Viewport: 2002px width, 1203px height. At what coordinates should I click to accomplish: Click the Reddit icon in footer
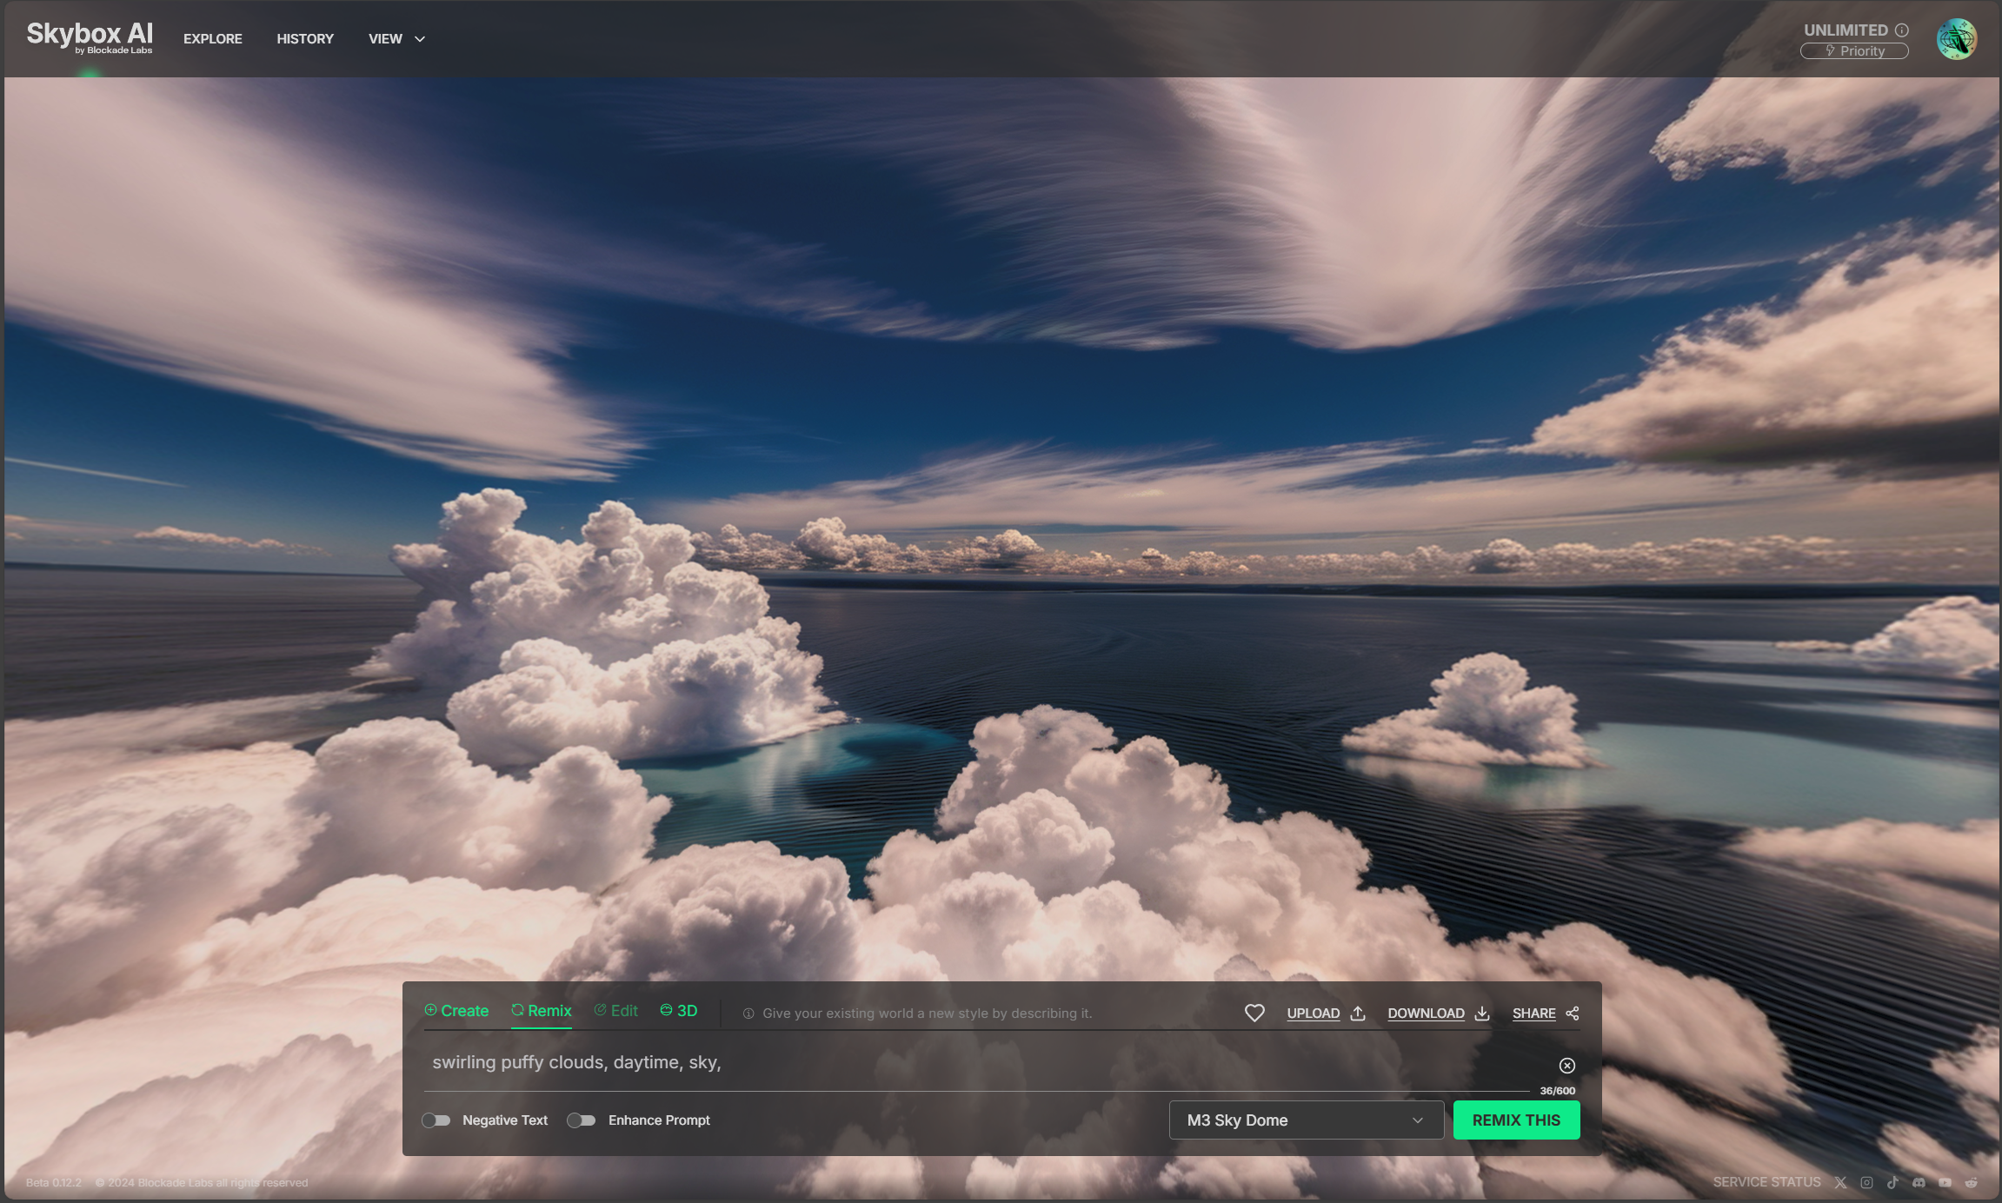[x=1972, y=1182]
